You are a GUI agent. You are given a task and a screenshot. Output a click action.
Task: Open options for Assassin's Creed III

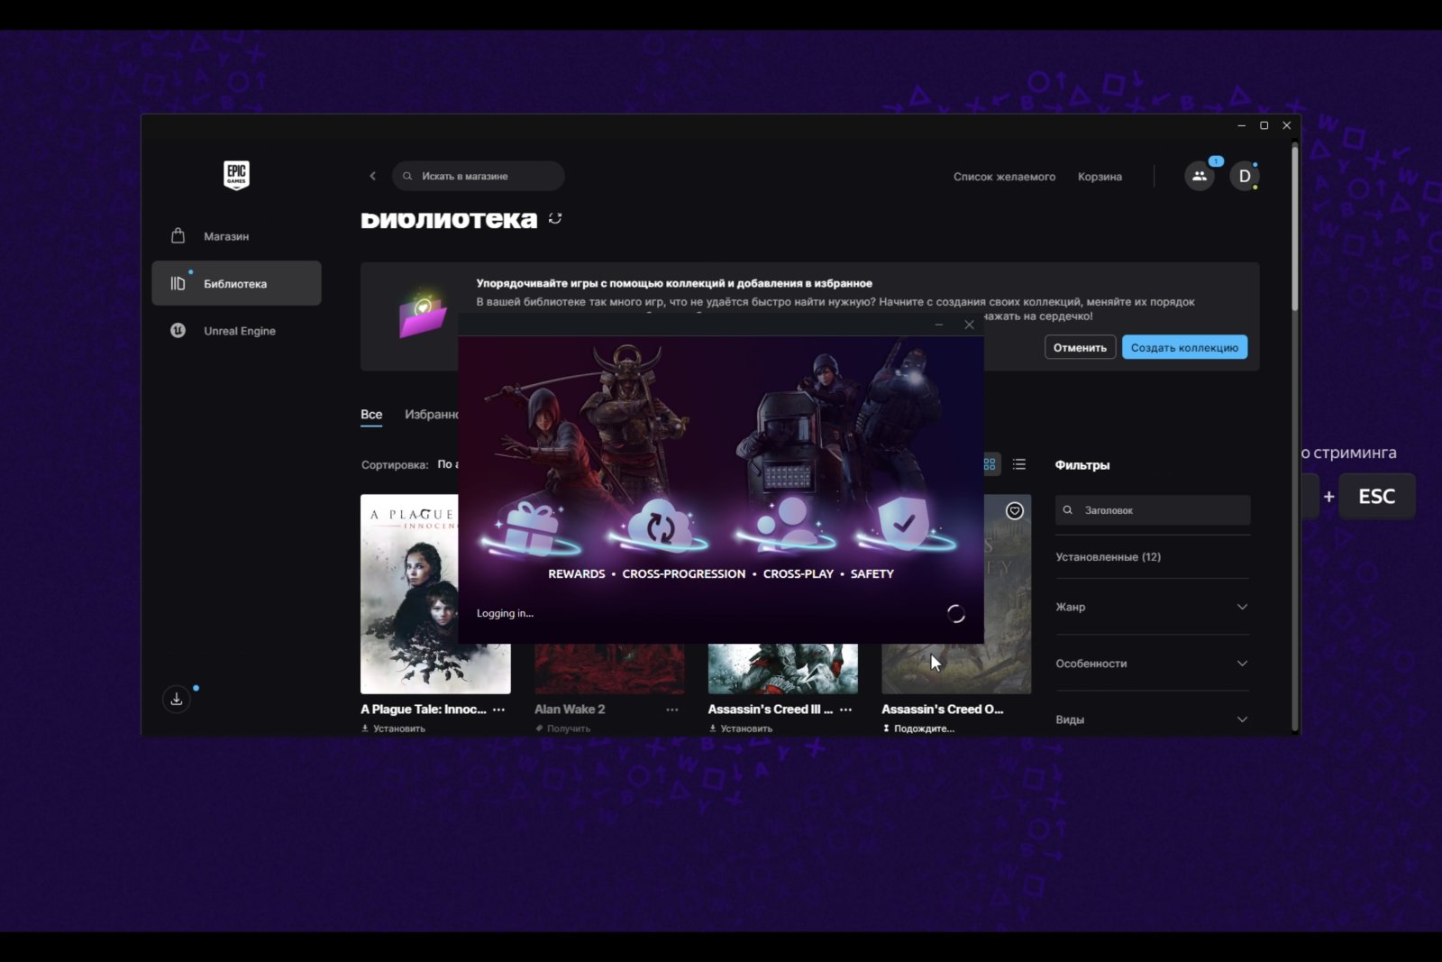[x=845, y=710]
